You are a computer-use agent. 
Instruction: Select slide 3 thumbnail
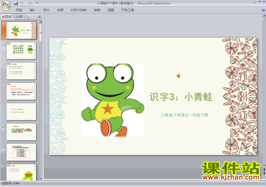pyautogui.click(x=21, y=71)
